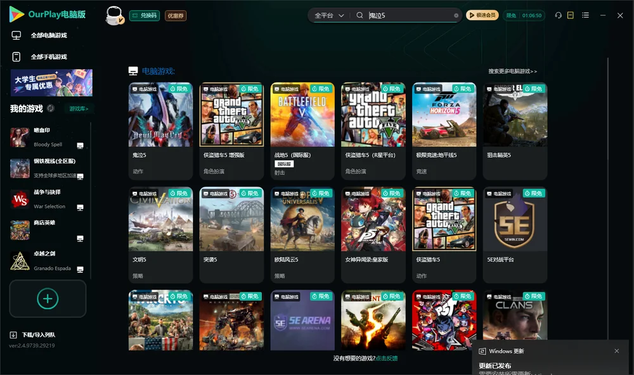Image resolution: width=634 pixels, height=375 pixels.
Task: Open the 极限竞速:地平线5 game card
Action: point(444,131)
